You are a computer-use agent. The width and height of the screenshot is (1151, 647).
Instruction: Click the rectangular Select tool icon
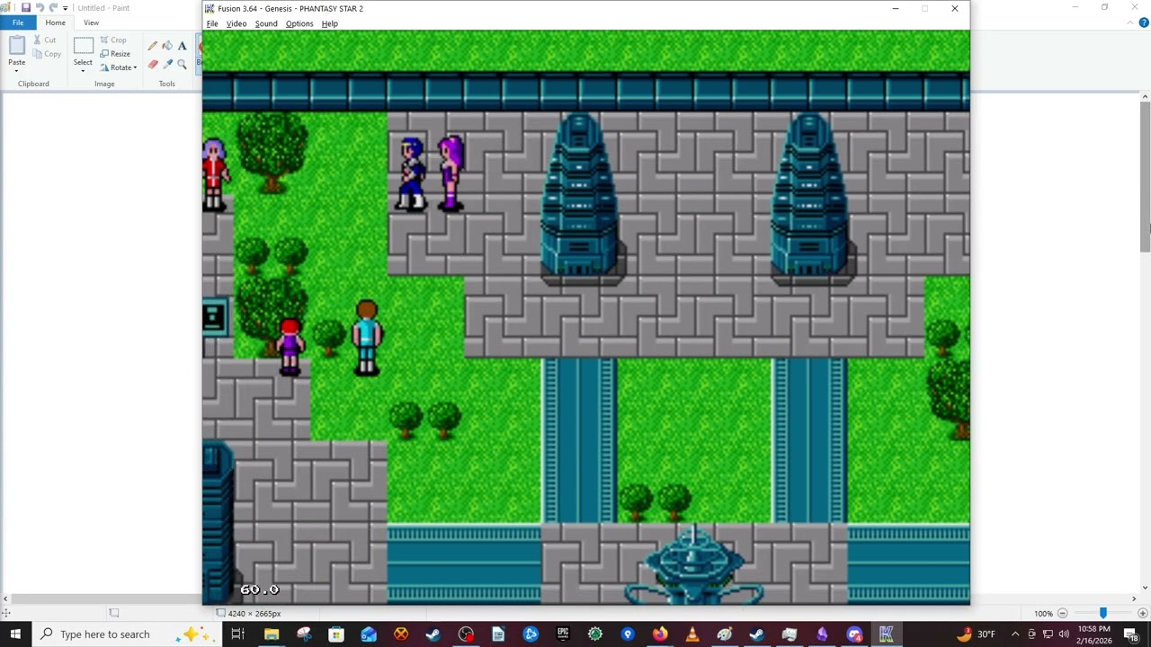[x=83, y=46]
